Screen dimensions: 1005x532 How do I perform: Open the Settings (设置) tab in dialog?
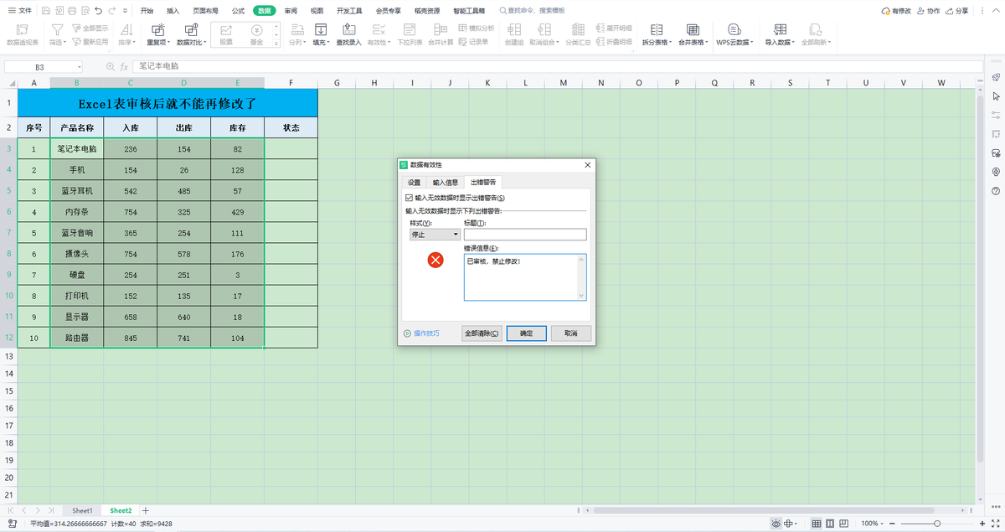(414, 182)
